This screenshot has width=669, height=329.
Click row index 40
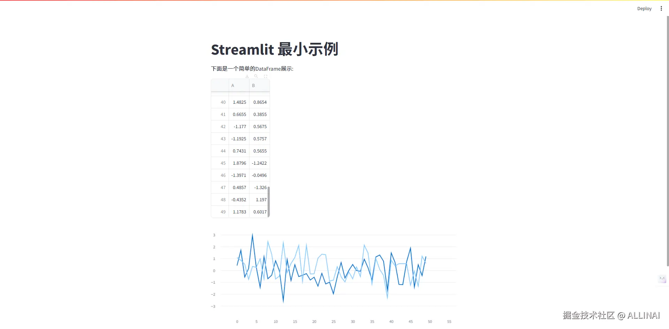point(220,102)
